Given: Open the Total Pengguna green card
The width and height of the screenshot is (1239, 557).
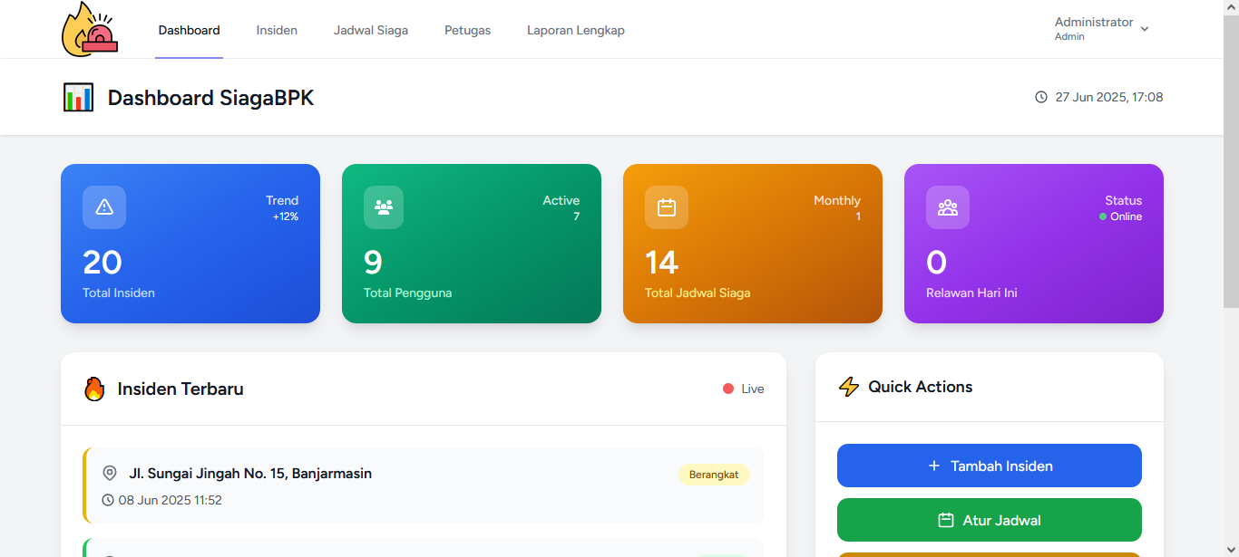Looking at the screenshot, I should 472,244.
